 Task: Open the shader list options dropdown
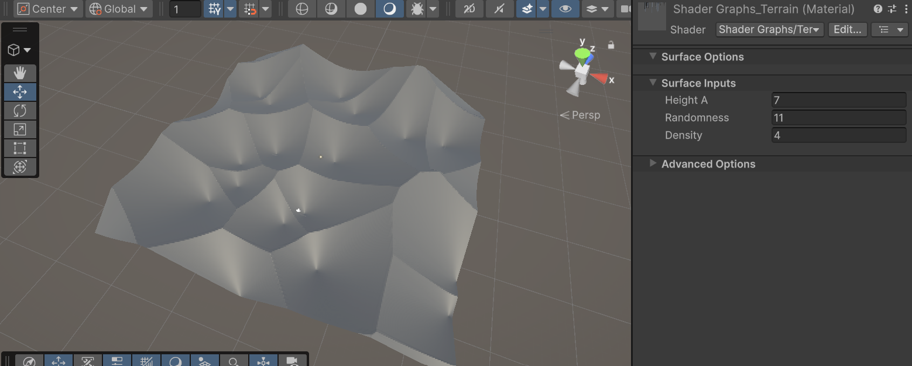[x=889, y=29]
